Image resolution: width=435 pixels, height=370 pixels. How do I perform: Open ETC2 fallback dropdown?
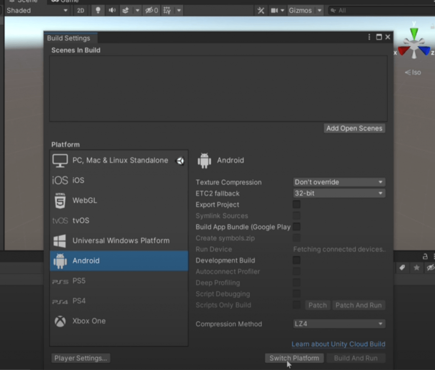[x=339, y=193]
